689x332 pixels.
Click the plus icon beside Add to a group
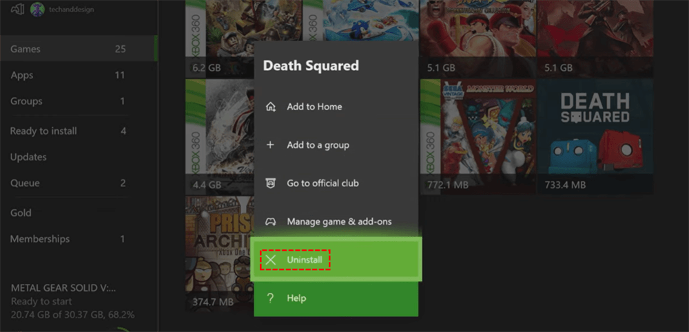coord(271,145)
